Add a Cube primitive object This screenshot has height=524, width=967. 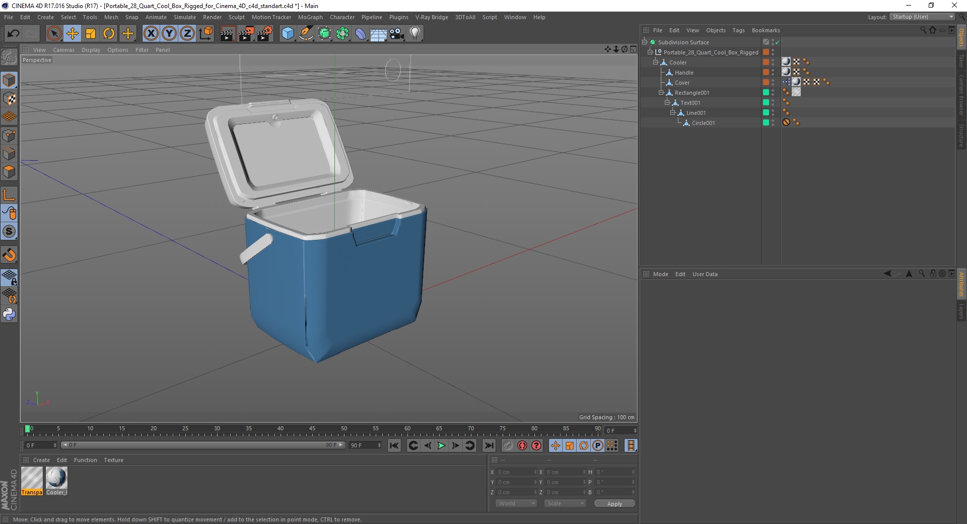[x=288, y=34]
